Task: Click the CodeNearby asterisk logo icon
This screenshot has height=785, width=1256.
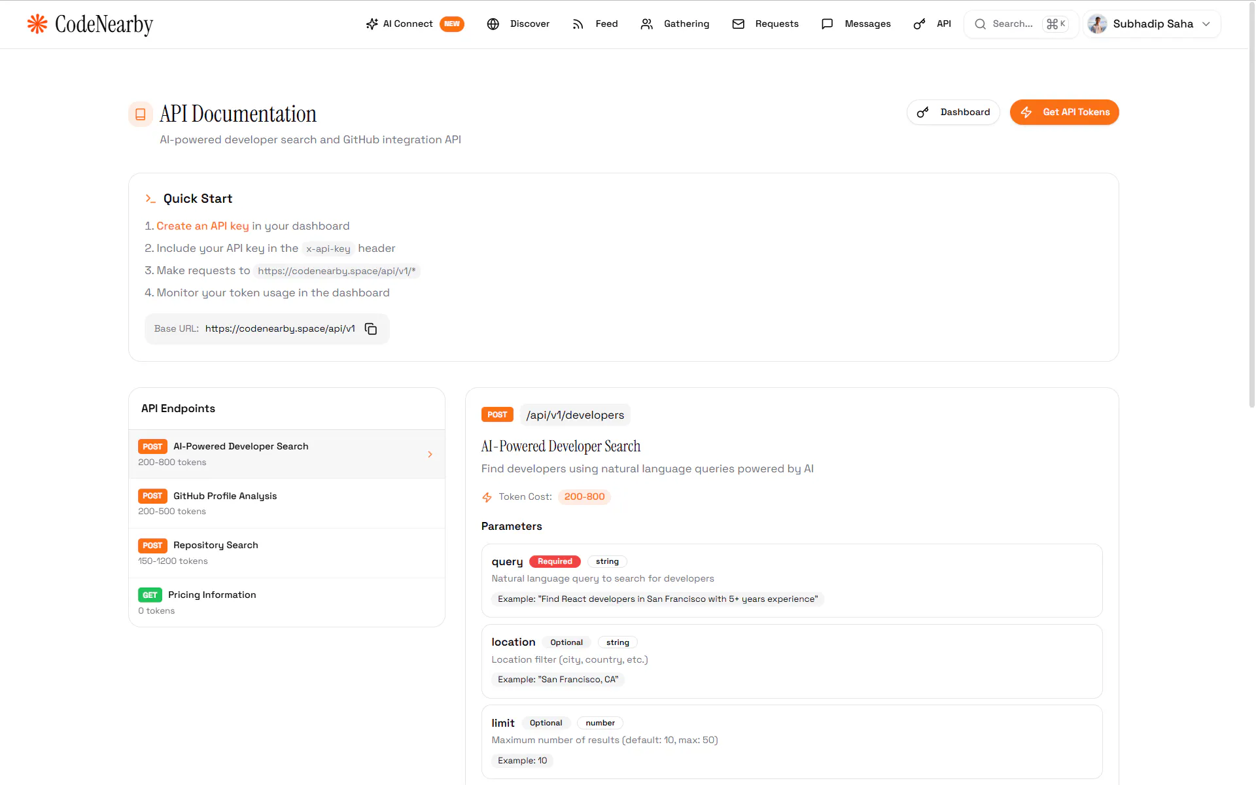Action: click(37, 24)
